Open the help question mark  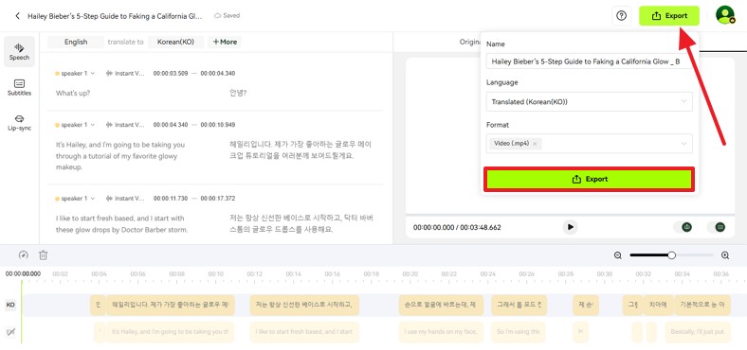click(621, 16)
